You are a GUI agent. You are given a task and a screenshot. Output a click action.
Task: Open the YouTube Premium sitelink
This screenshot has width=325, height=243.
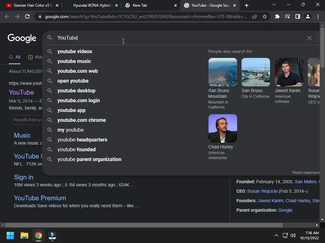coord(40,198)
